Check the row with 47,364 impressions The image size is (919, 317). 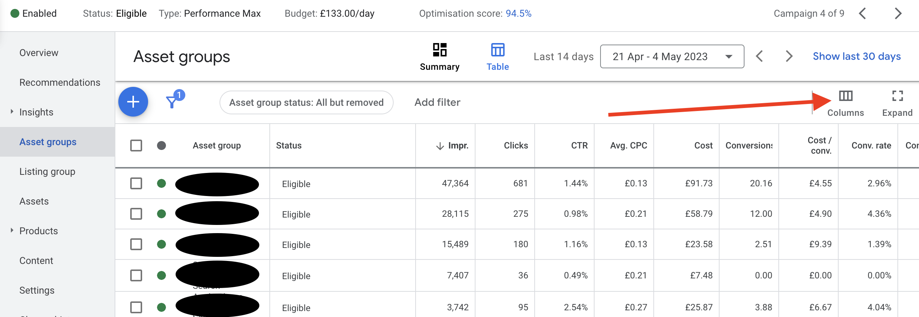[136, 183]
